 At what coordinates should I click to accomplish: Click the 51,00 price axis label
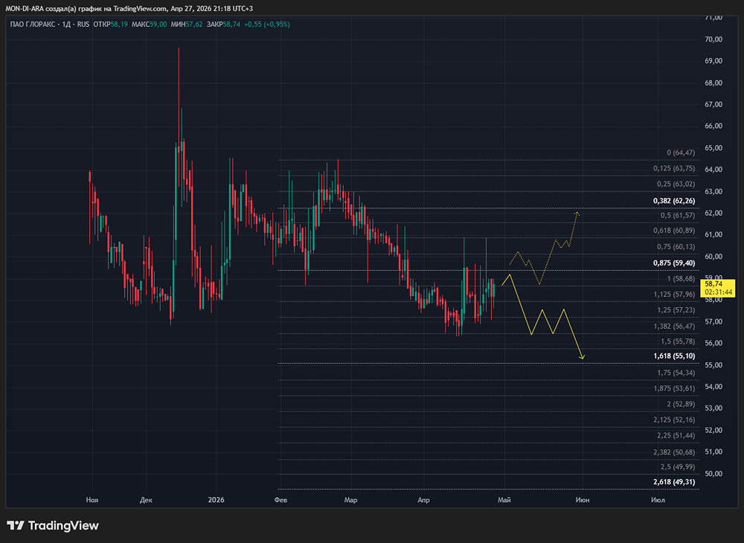click(x=713, y=452)
